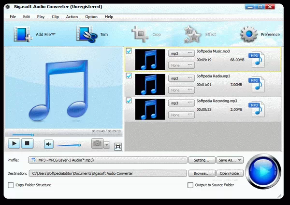This screenshot has height=205, width=290.
Task: Click the Softpedia Radio.mp3 file name
Action: tap(213, 76)
